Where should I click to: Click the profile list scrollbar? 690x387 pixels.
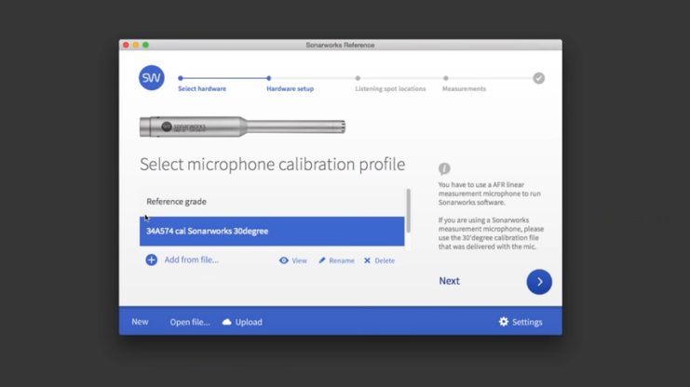[x=409, y=210]
